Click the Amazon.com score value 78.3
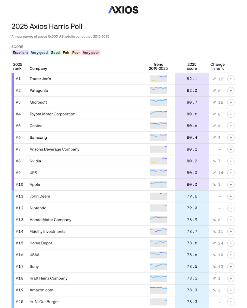Image resolution: width=247 pixels, height=308 pixels. (x=192, y=290)
